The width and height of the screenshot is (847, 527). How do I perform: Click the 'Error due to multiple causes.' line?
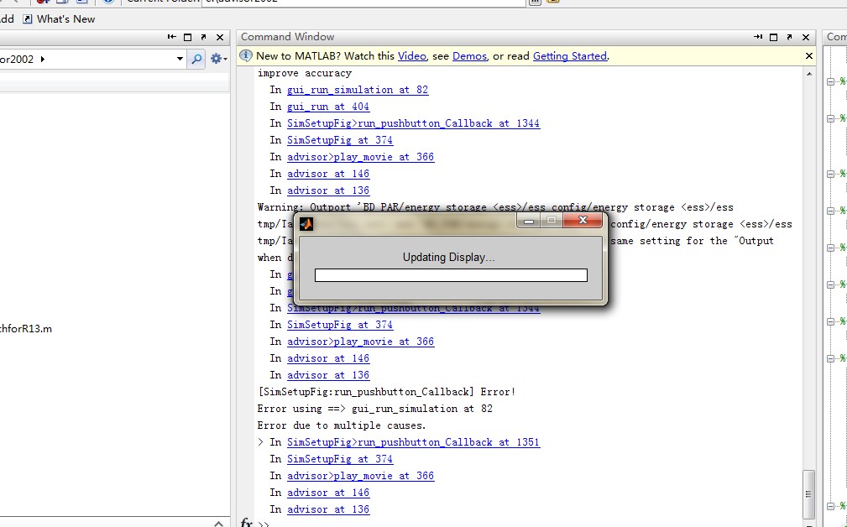(x=342, y=425)
